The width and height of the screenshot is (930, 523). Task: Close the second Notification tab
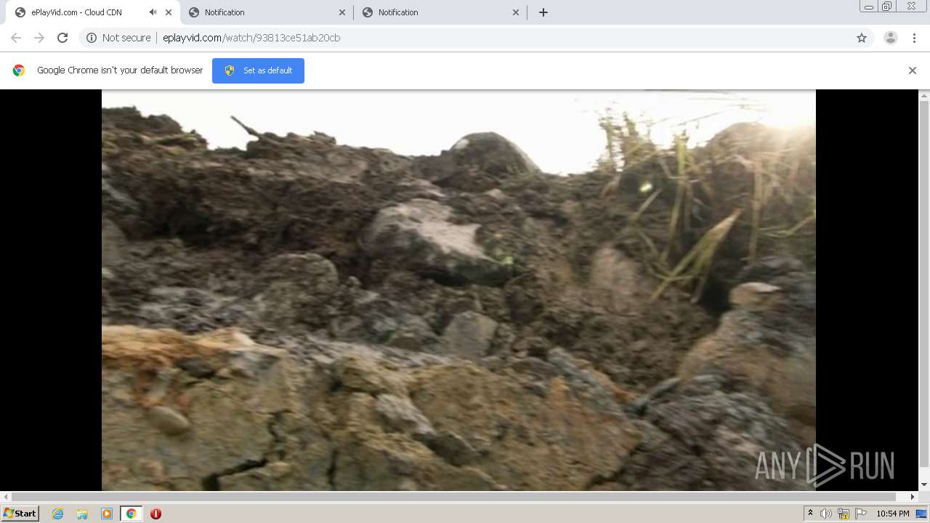pyautogui.click(x=516, y=12)
